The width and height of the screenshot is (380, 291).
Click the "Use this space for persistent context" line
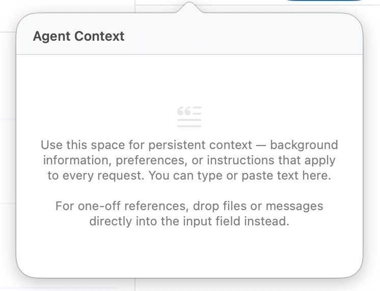(x=189, y=145)
